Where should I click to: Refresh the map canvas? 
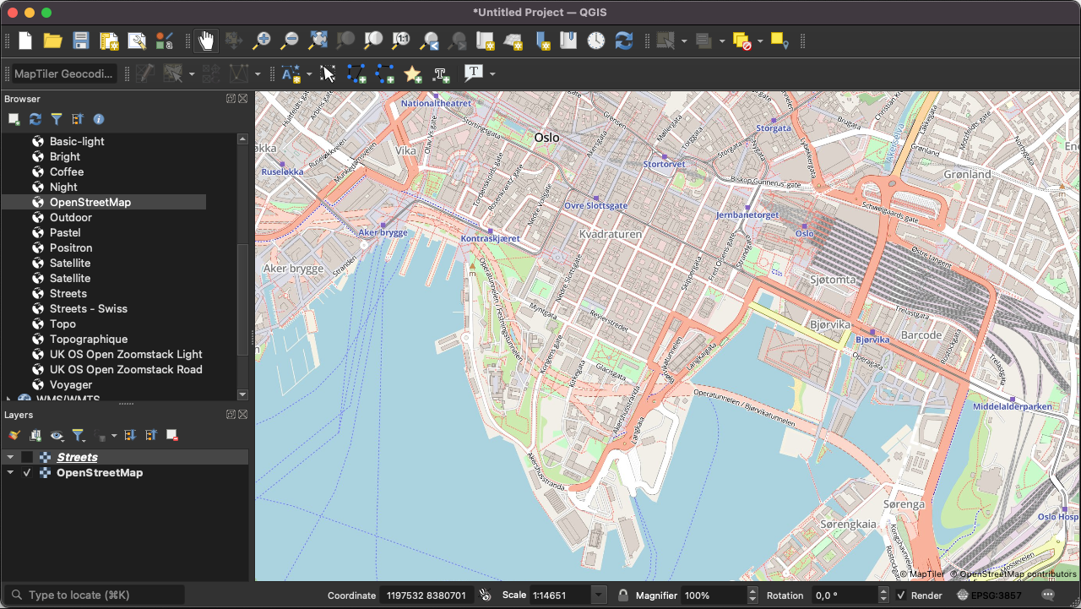point(624,41)
